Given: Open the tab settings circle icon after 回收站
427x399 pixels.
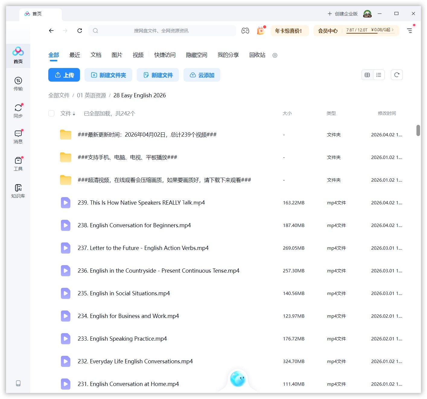Looking at the screenshot, I should click(x=275, y=55).
